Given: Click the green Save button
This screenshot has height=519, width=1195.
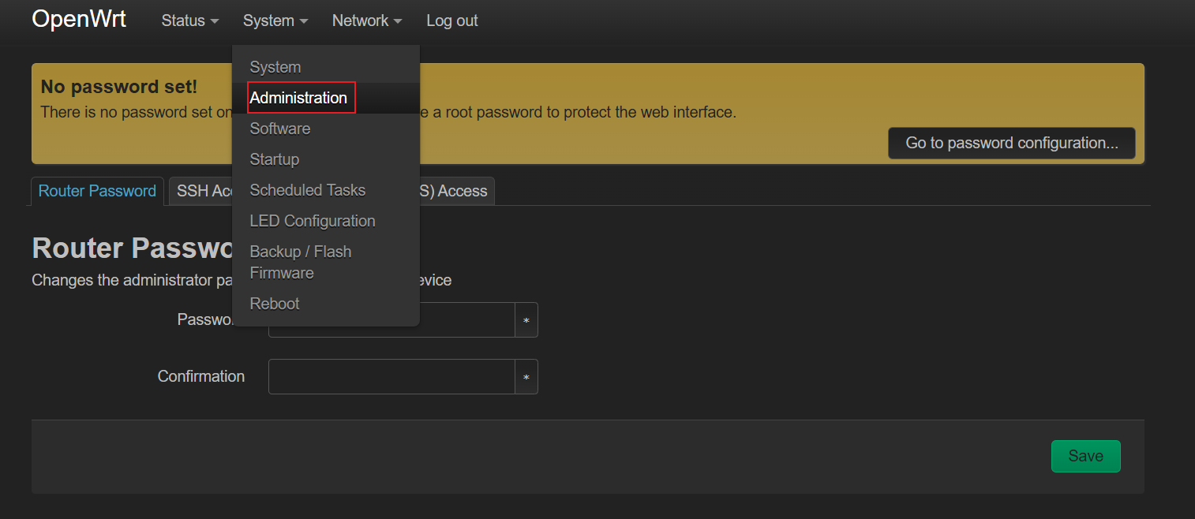Looking at the screenshot, I should click(x=1085, y=456).
